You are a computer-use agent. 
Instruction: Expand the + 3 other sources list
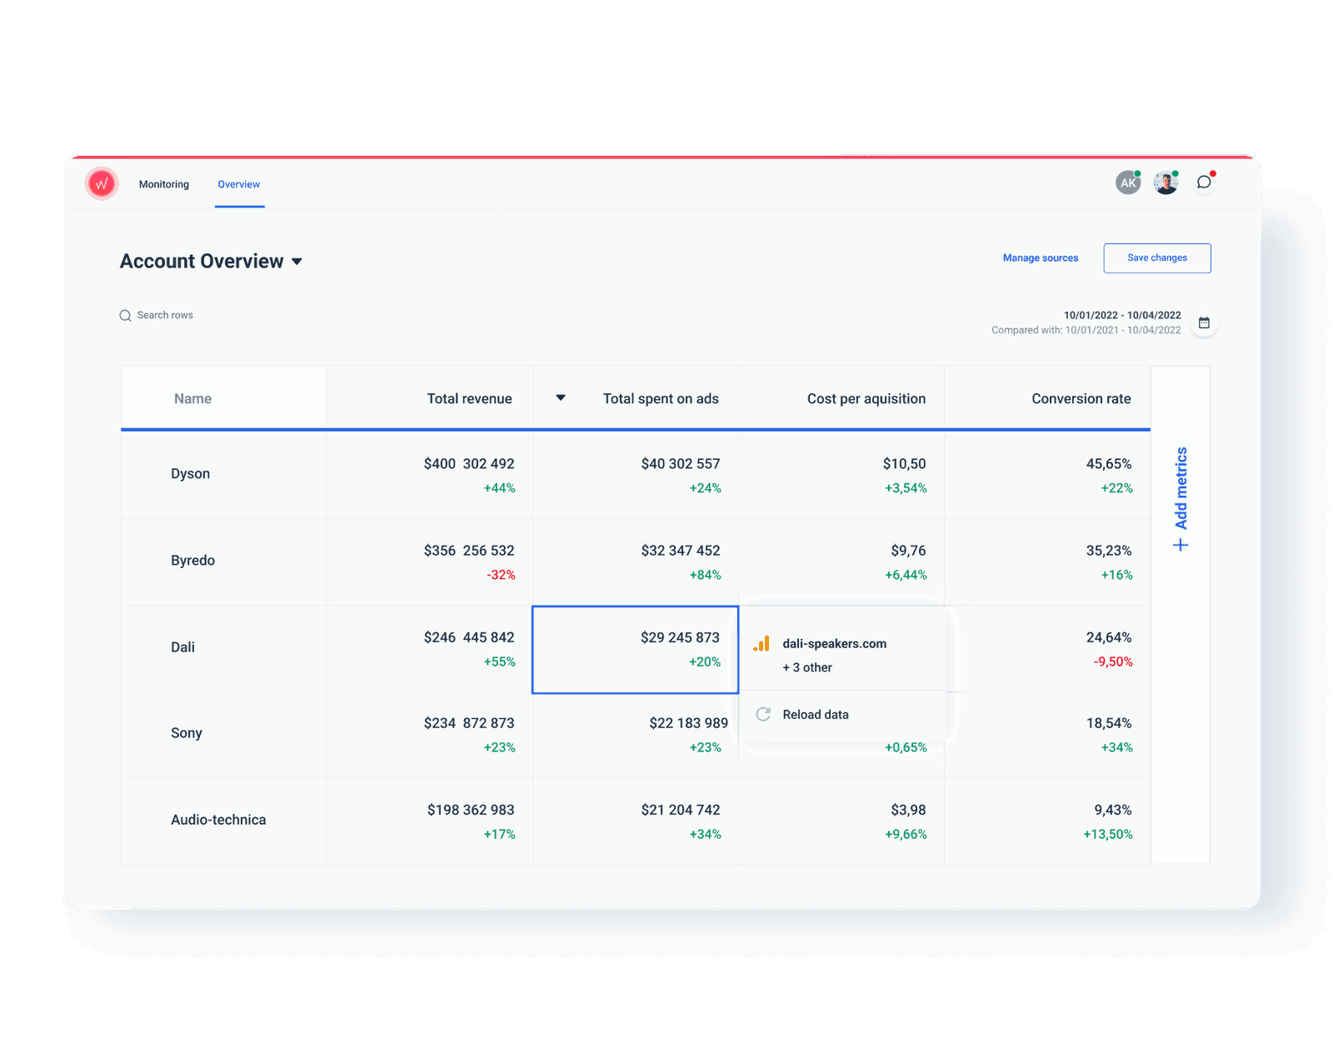pyautogui.click(x=806, y=667)
